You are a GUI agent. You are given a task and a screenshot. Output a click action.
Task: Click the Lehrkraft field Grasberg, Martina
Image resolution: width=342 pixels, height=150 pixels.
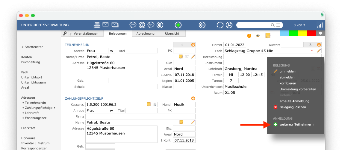pyautogui.click(x=245, y=69)
